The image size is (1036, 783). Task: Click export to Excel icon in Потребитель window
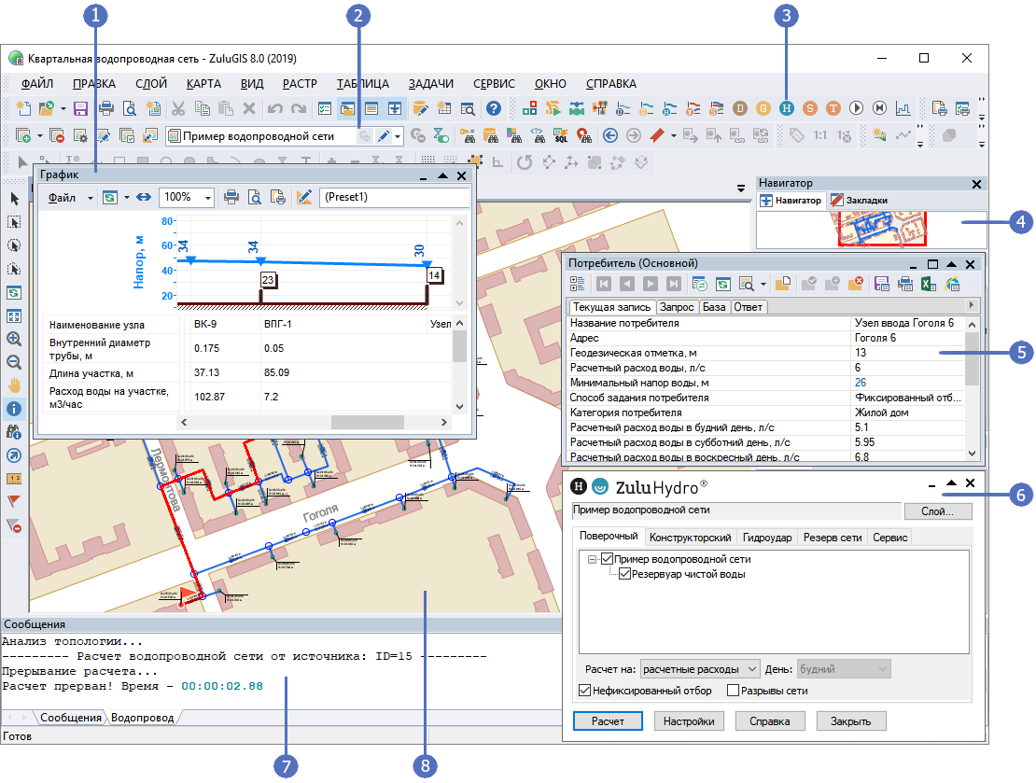pyautogui.click(x=929, y=285)
